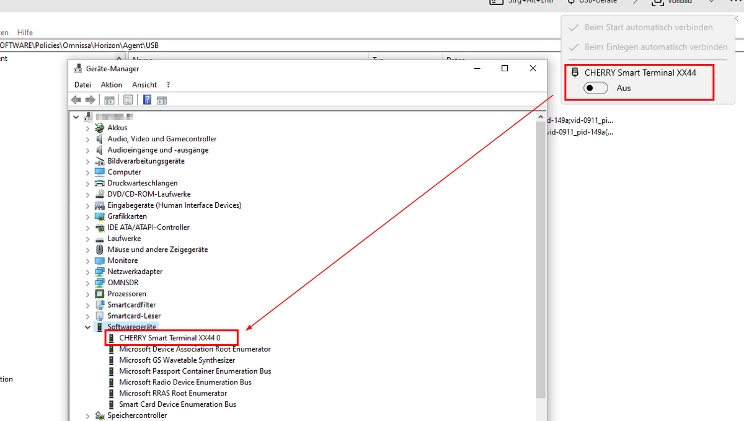Image resolution: width=744 pixels, height=421 pixels.
Task: Select Microsoft RRAS Root Enumerator
Action: [x=173, y=393]
